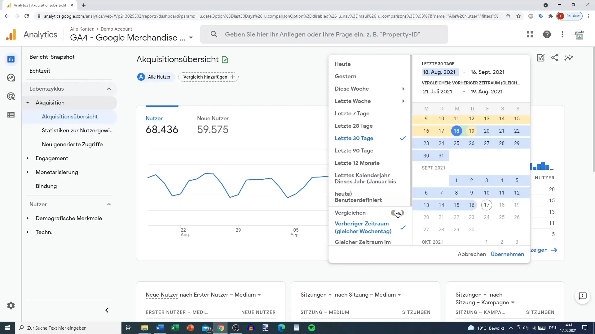Enable comparison by clicking Vergleich hinzufügen
This screenshot has height=334, width=595.
click(209, 77)
